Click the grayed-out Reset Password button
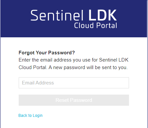This screenshot has height=128, width=148. [x=74, y=100]
